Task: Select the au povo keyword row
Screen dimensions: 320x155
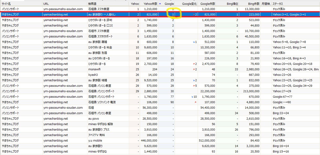Action: (x=160, y=119)
